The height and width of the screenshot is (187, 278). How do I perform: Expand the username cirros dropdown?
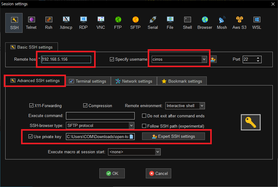click(x=204, y=59)
